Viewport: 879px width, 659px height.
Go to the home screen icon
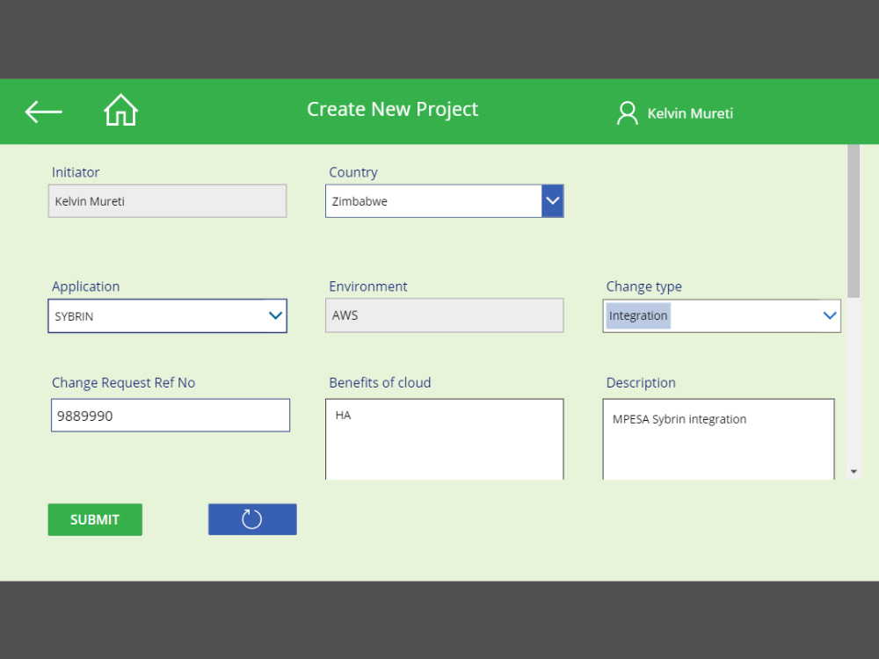pos(120,110)
